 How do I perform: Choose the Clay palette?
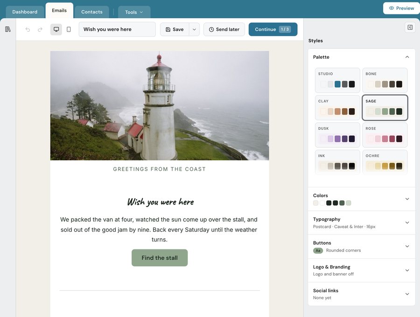(x=337, y=108)
